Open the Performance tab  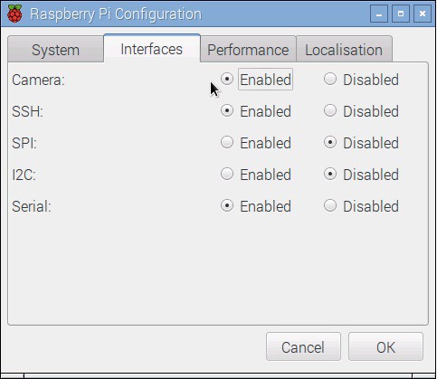click(x=248, y=50)
